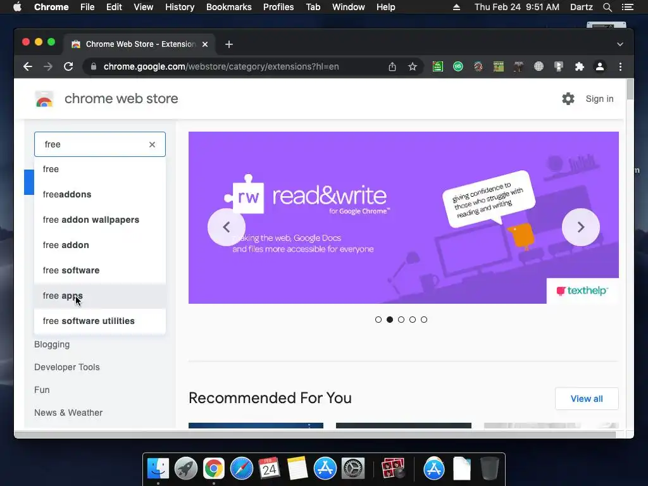Choose 'free software utilities' suggestion
Screen dimensions: 648x486
[100, 321]
